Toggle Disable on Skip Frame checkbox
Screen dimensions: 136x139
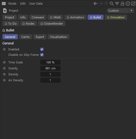coord(42,55)
